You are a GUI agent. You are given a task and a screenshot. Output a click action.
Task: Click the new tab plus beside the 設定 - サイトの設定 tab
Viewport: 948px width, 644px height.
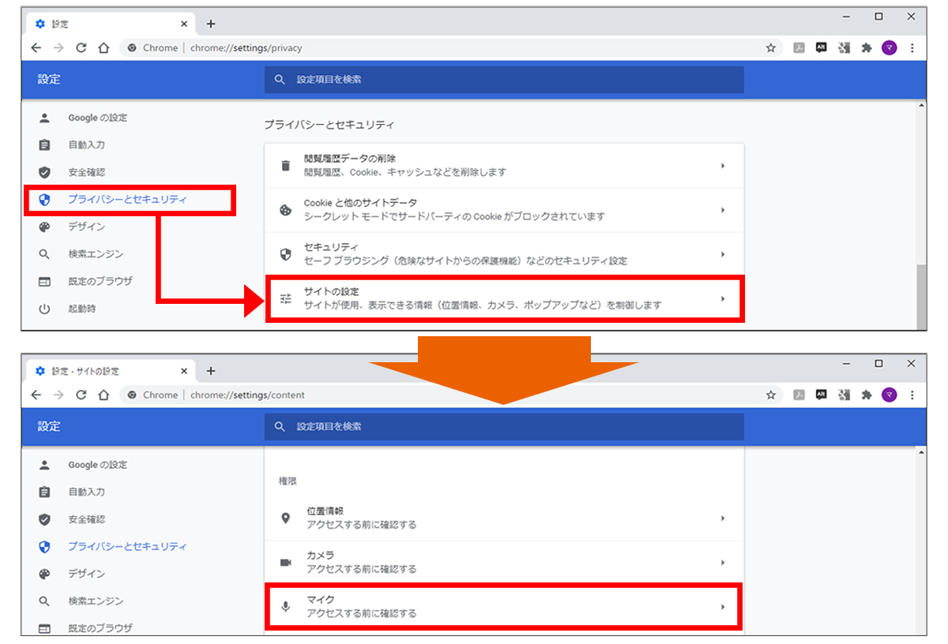210,371
